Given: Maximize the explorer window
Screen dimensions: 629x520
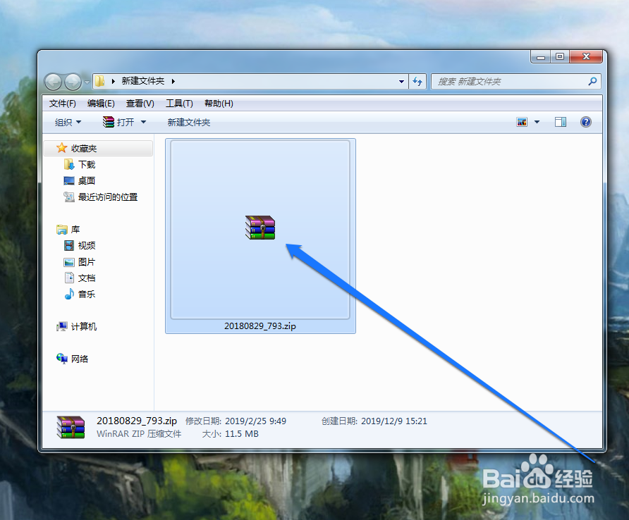Looking at the screenshot, I should [560, 57].
